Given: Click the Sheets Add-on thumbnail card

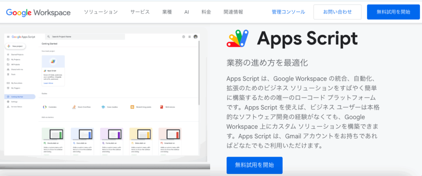Looking at the screenshot, I should click(x=53, y=141).
